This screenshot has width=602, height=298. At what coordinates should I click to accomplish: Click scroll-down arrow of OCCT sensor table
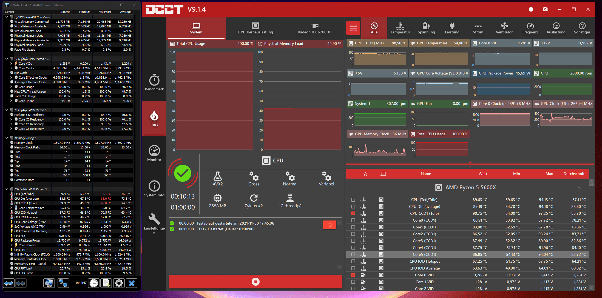pos(591,287)
